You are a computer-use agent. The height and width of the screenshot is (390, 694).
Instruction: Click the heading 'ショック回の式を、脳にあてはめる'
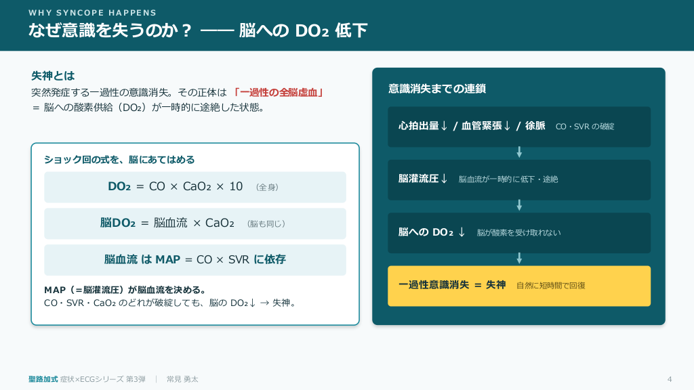119,160
